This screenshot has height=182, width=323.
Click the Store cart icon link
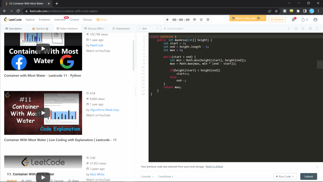(x=102, y=20)
